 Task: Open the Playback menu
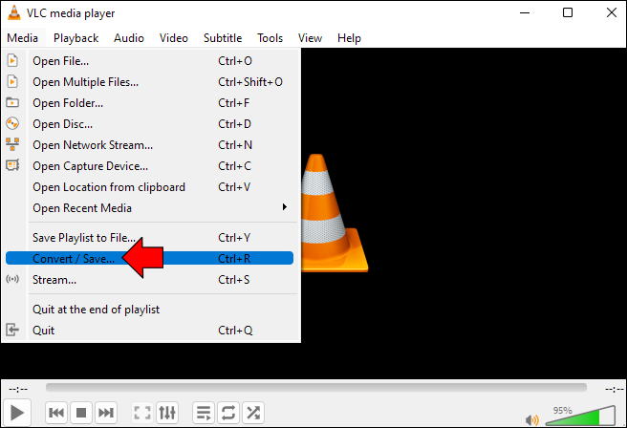point(76,38)
